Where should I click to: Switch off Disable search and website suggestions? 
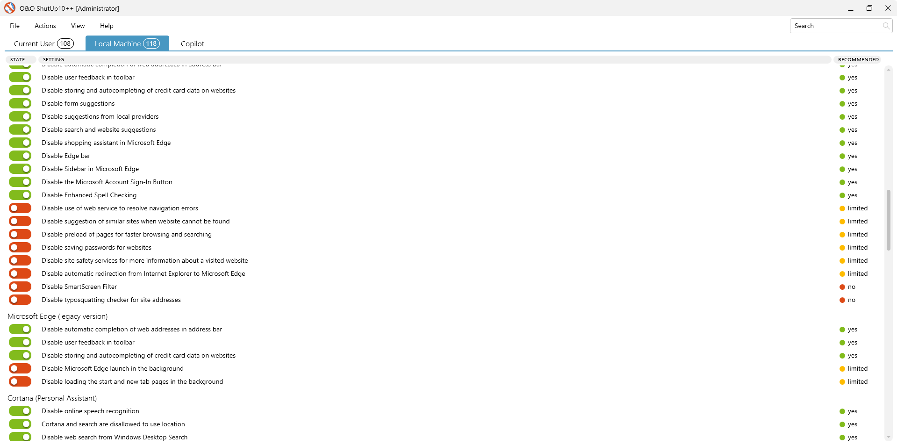pos(20,129)
